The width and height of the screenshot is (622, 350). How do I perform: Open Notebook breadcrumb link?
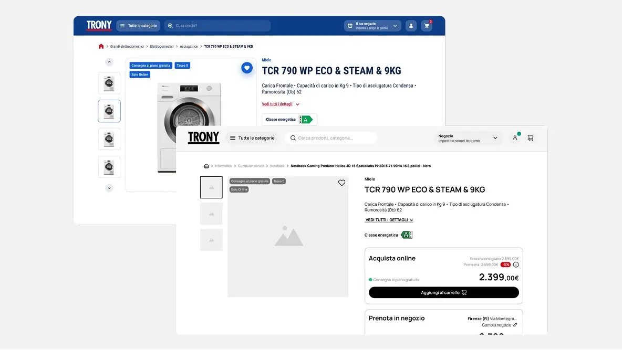tap(277, 166)
